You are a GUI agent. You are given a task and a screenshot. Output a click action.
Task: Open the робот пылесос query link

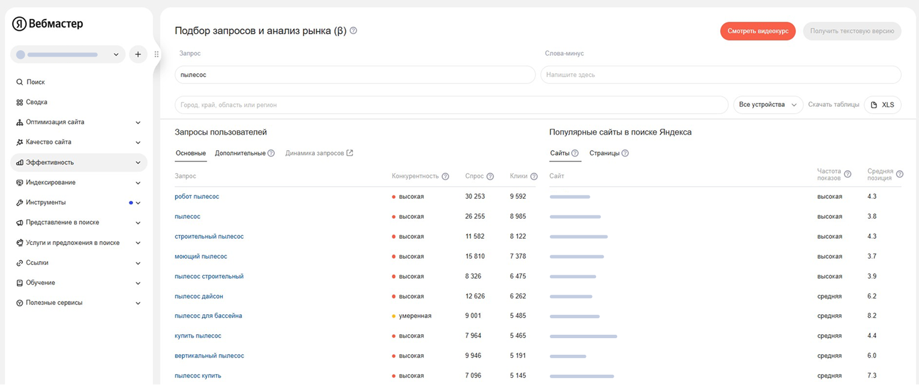[197, 196]
